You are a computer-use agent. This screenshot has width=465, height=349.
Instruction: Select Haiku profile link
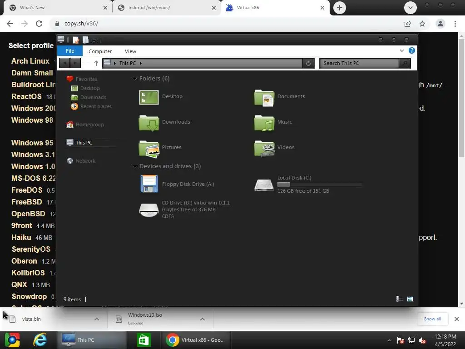pos(21,237)
